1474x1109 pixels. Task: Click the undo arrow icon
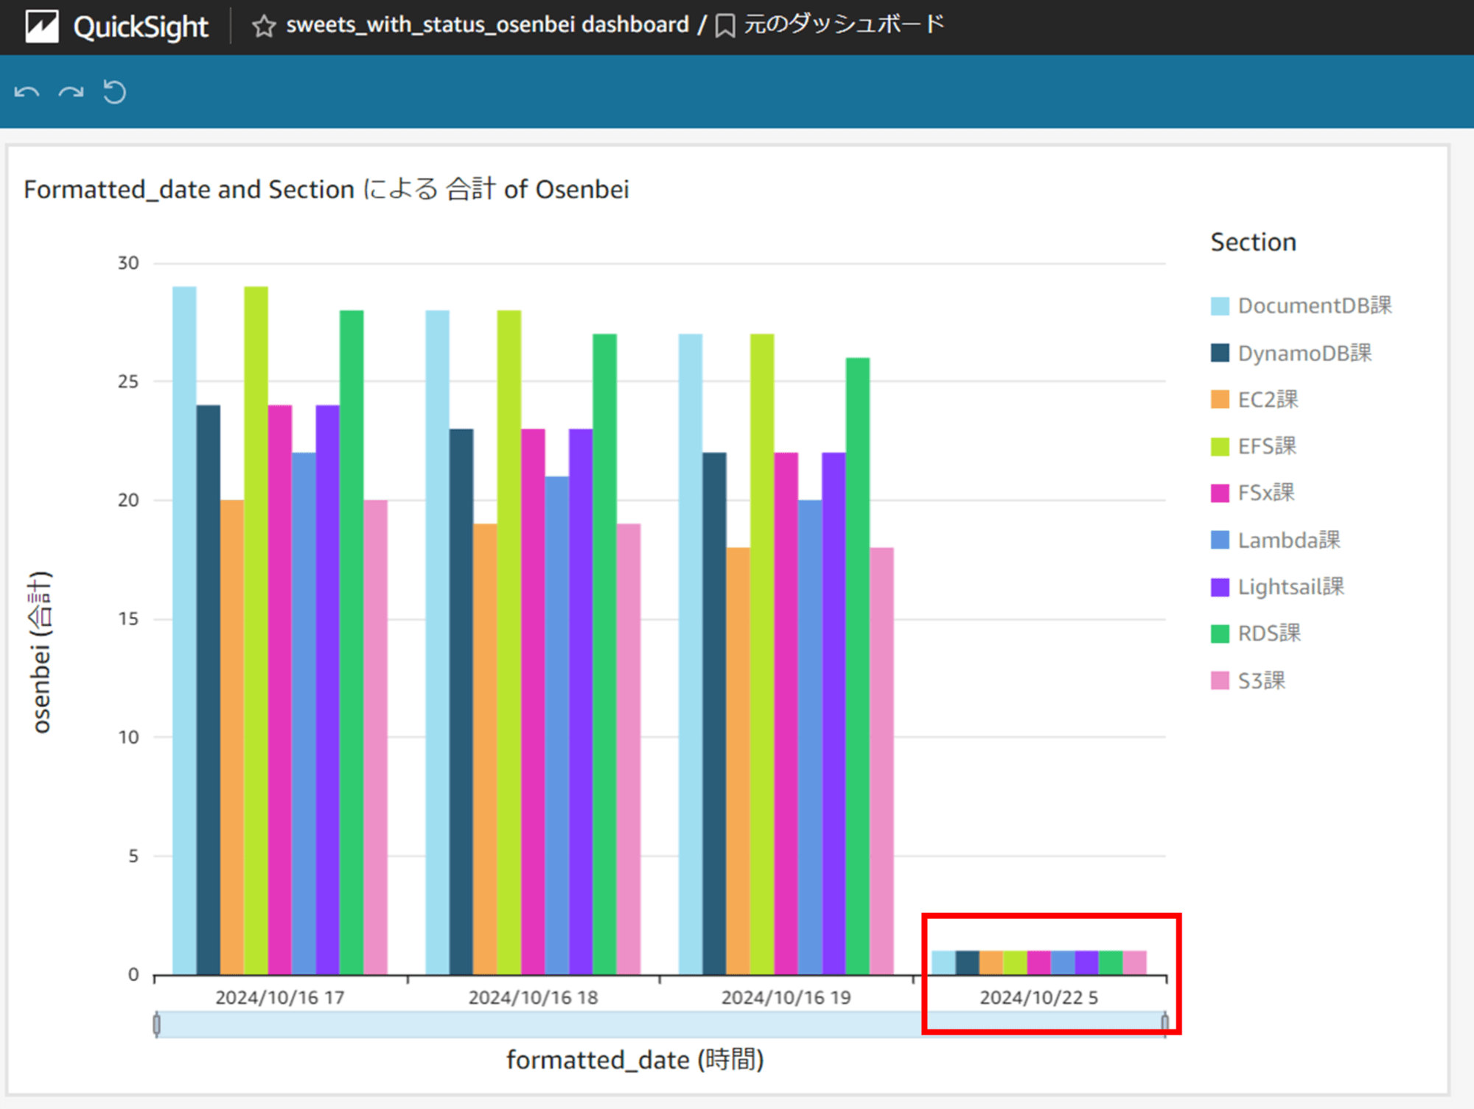click(x=27, y=92)
